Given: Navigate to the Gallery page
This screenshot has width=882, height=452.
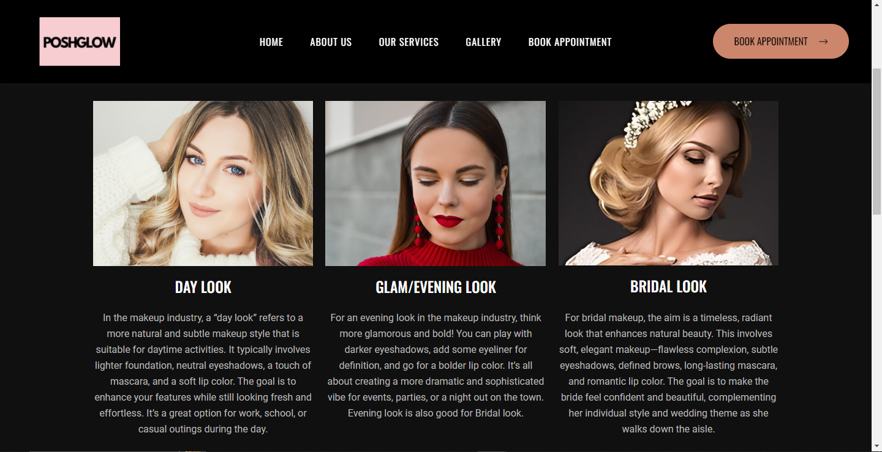Looking at the screenshot, I should point(483,42).
